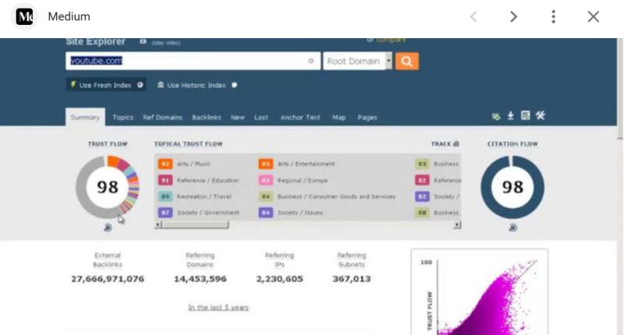Click the green bucket icon in the tab bar
Image resolution: width=624 pixels, height=335 pixels.
click(496, 116)
